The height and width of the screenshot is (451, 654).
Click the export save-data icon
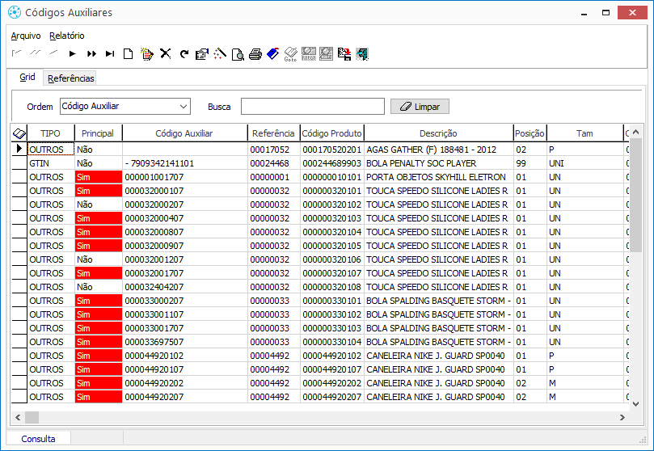pos(344,54)
